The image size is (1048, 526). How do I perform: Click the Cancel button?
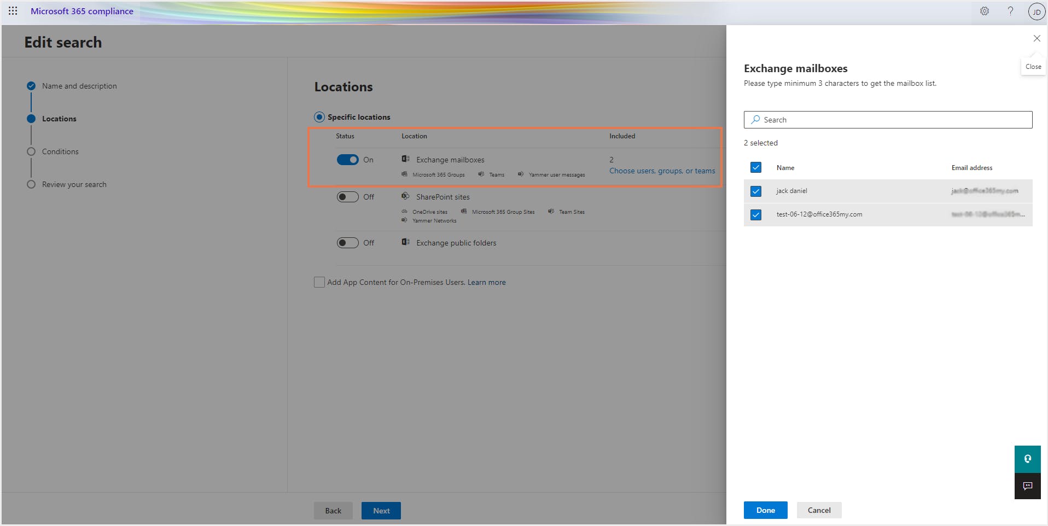(x=819, y=510)
